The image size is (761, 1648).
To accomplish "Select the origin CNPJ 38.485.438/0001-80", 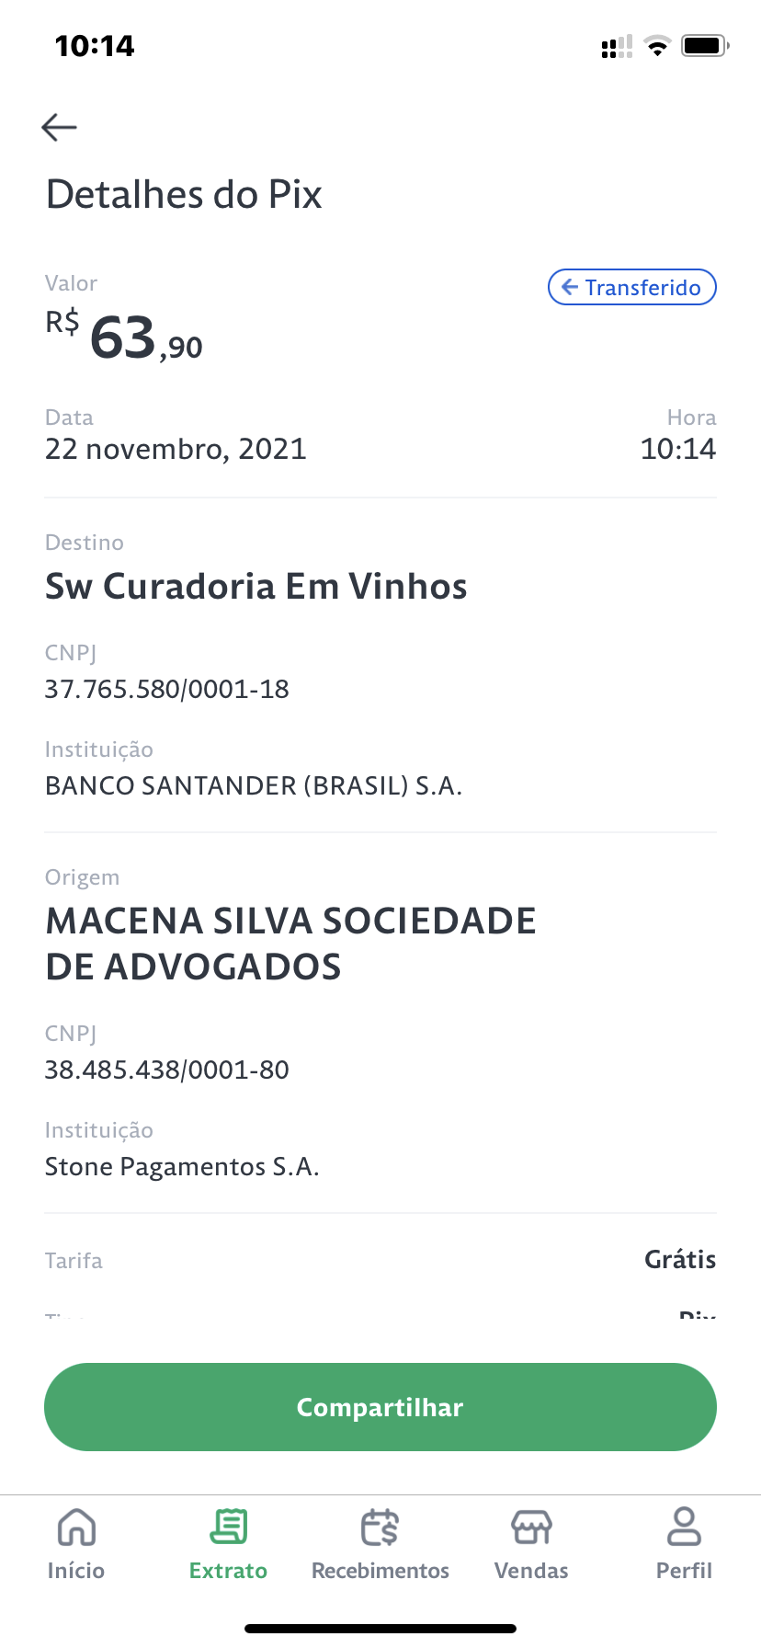I will point(167,1070).
